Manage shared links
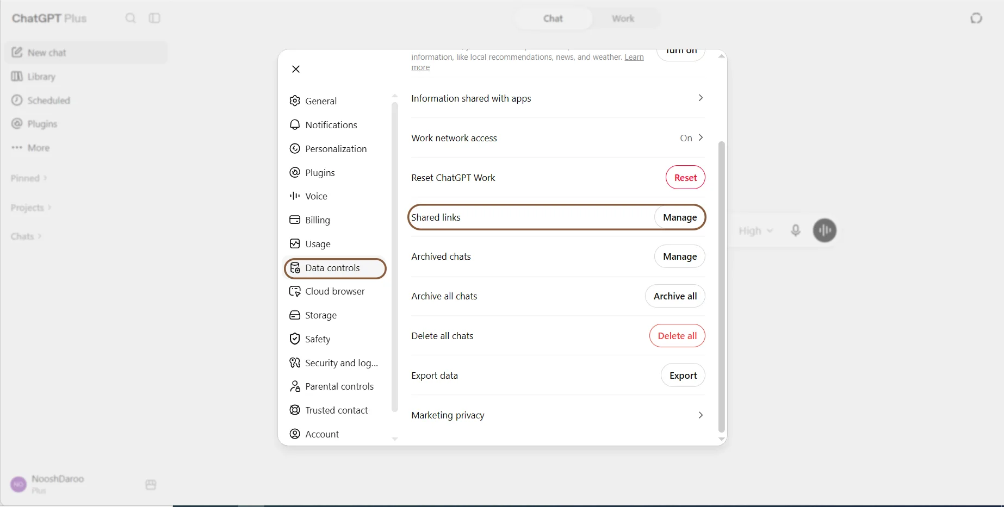This screenshot has height=507, width=1004. coord(680,217)
